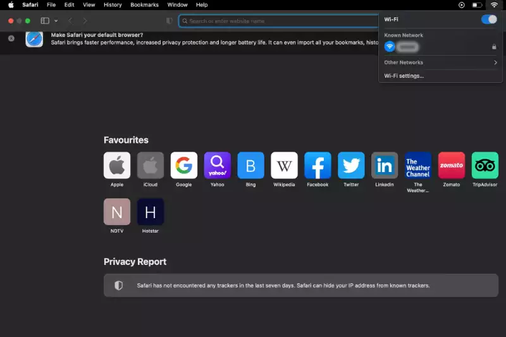The width and height of the screenshot is (506, 337).
Task: Open the Hotstar favourite tile
Action: tap(151, 212)
